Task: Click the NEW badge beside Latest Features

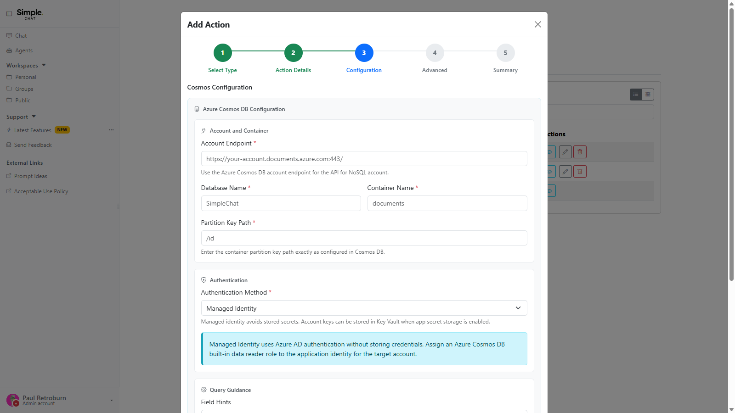Action: [x=62, y=130]
